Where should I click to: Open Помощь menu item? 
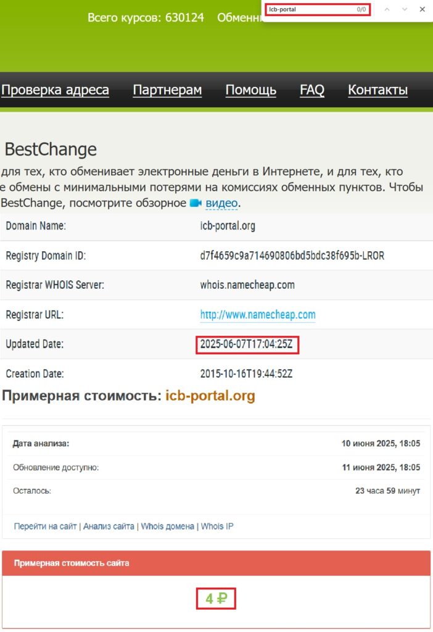[250, 89]
